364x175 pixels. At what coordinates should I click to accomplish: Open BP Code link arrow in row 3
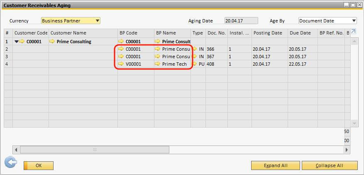click(121, 57)
